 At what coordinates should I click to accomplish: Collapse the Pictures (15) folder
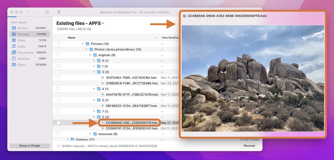click(x=83, y=44)
